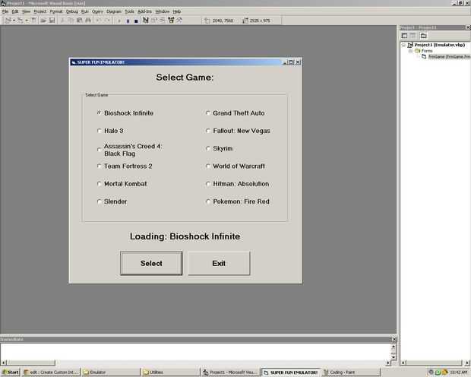
Task: Select Team Fortress 2 radio button
Action: pyautogui.click(x=99, y=166)
